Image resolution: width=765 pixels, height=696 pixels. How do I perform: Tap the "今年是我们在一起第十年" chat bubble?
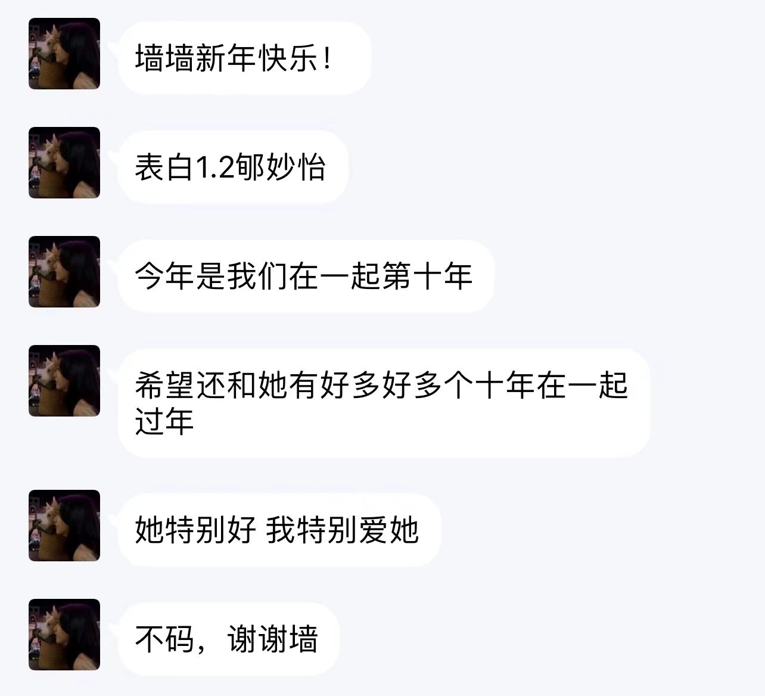pos(306,276)
